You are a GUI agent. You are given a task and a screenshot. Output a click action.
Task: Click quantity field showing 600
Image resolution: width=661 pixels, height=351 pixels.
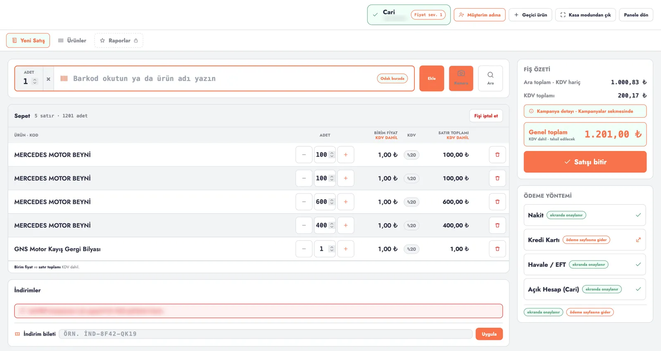click(325, 202)
